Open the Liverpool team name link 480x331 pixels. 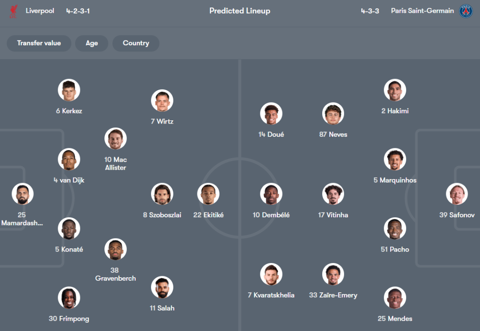click(x=40, y=11)
